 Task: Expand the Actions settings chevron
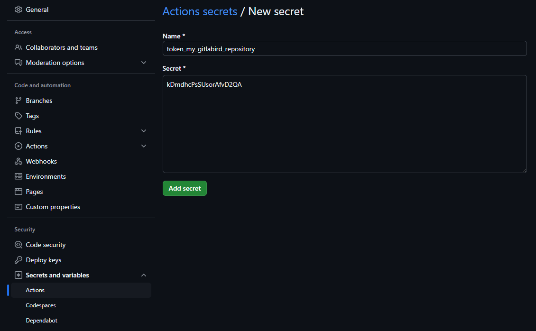click(x=144, y=146)
